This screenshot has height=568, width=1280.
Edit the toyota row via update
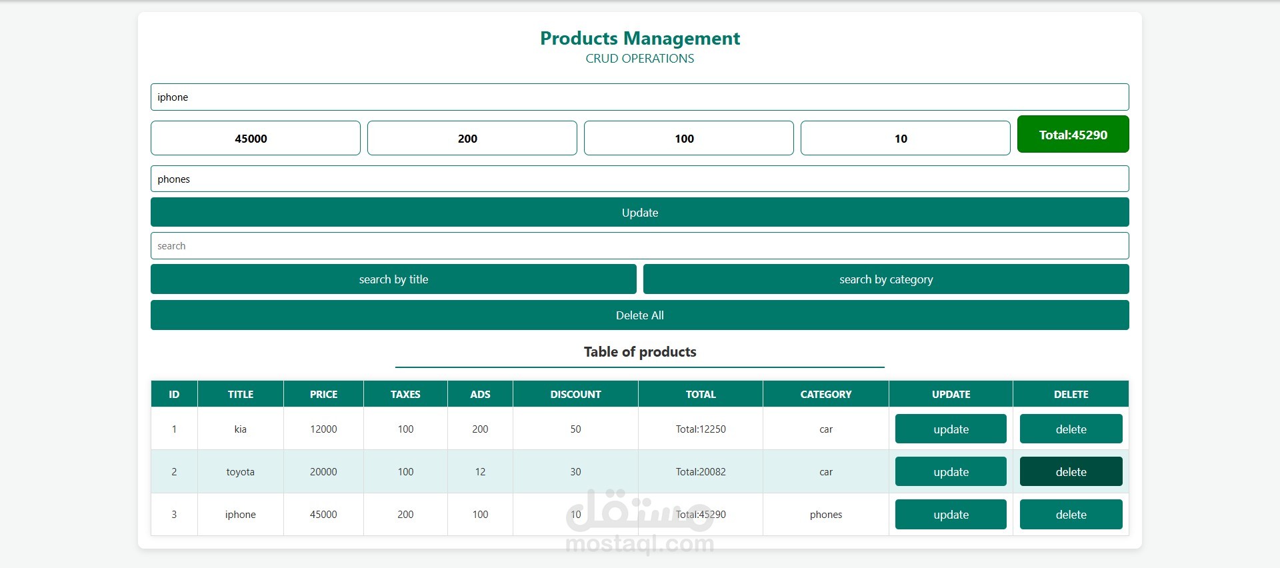point(951,472)
